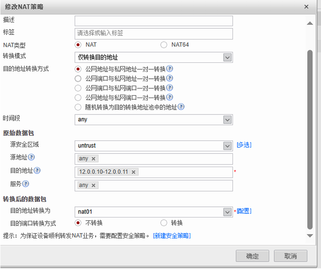Focus the 描述 input field
Viewport: 321px width, 270px height.
(154, 21)
